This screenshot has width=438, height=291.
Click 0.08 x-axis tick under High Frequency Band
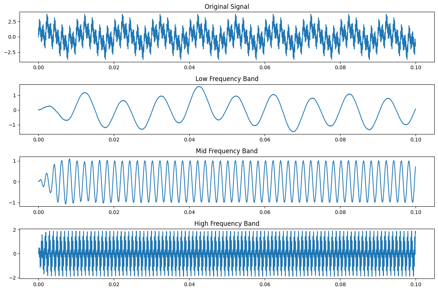340,285
